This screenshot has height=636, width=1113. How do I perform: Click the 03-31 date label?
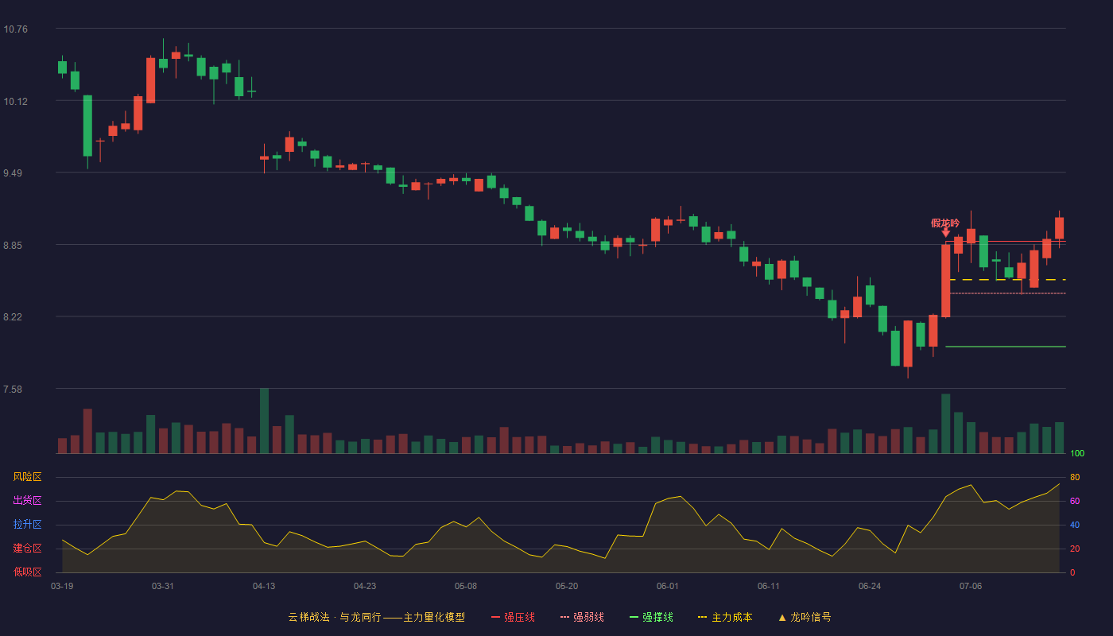163,586
